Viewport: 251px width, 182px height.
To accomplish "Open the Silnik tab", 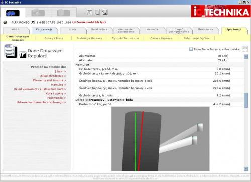I will pyautogui.click(x=73, y=30).
